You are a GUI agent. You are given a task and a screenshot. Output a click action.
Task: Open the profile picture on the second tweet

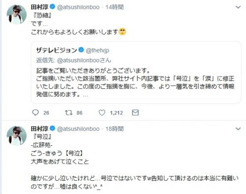[16, 136]
